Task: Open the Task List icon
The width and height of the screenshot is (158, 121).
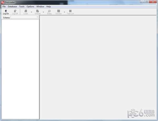Action: [x=70, y=12]
